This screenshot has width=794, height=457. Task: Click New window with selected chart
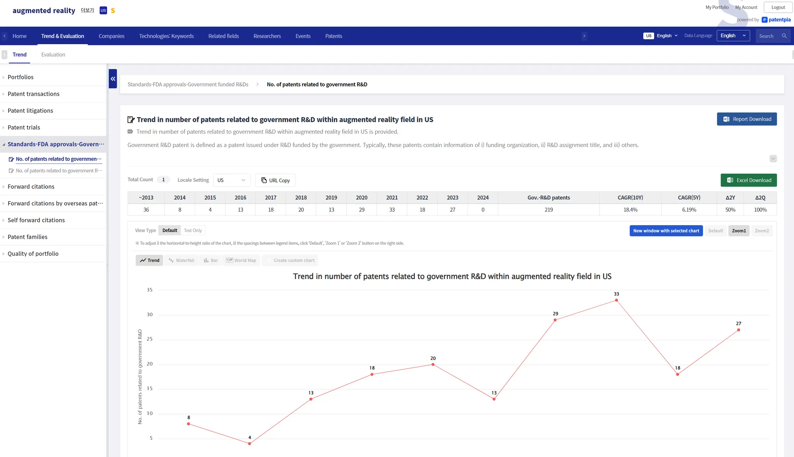coord(666,231)
